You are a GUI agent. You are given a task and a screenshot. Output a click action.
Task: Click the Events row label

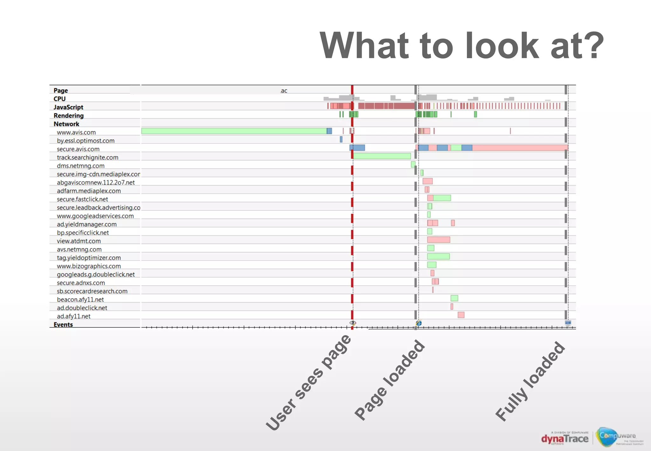(63, 325)
